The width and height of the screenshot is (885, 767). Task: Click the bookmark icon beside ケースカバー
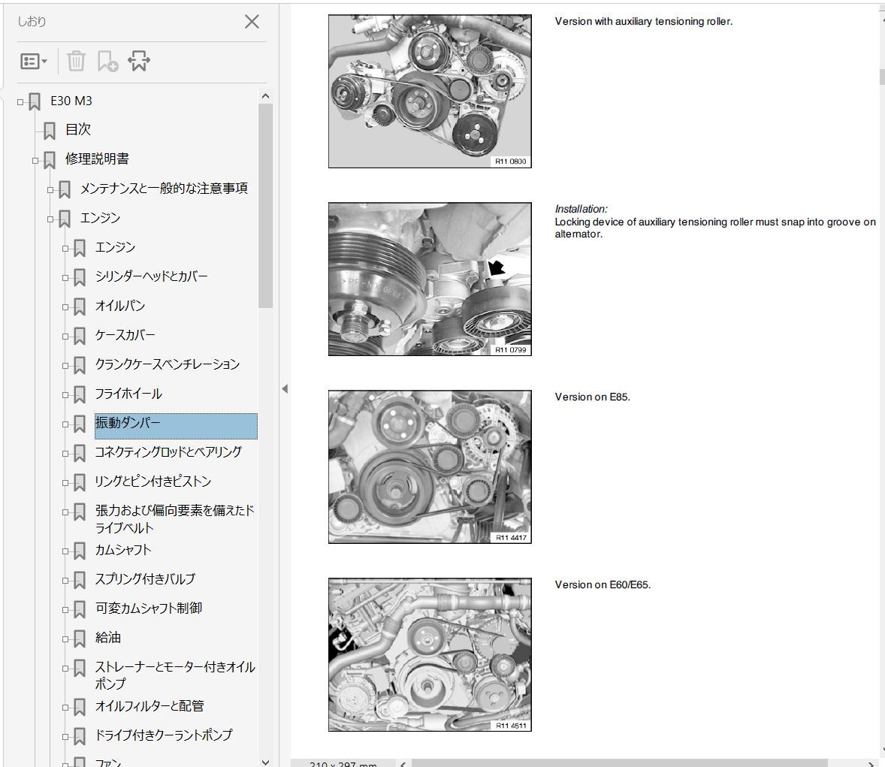[x=80, y=337]
